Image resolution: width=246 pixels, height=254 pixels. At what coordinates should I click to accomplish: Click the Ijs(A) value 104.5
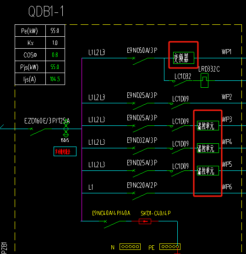pyautogui.click(x=55, y=79)
